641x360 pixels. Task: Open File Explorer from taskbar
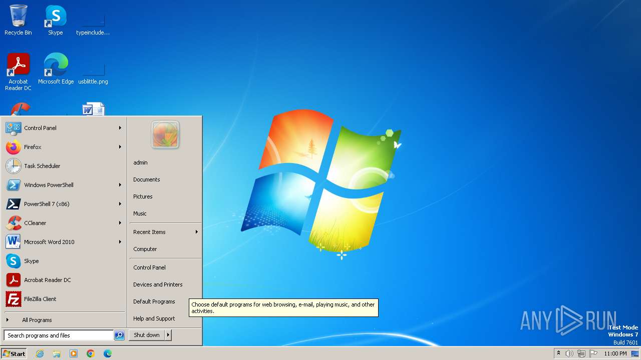[57, 353]
